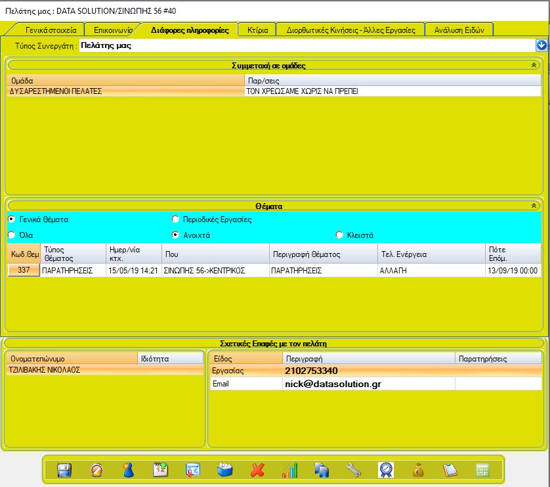Image resolution: width=550 pixels, height=487 pixels.
Task: Open the Ανάλυση Ειδών tab
Action: click(459, 30)
